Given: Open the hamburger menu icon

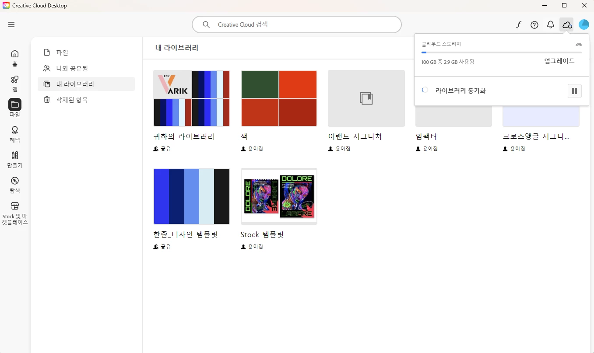Looking at the screenshot, I should [11, 24].
